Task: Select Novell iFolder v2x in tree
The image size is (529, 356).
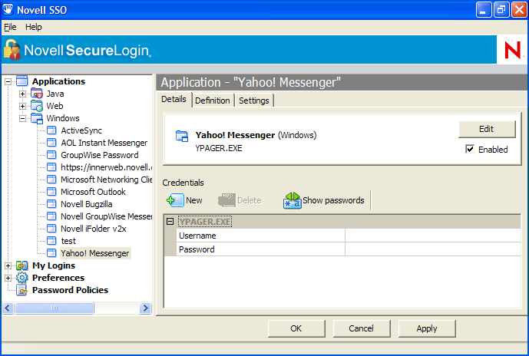Action: coord(94,229)
